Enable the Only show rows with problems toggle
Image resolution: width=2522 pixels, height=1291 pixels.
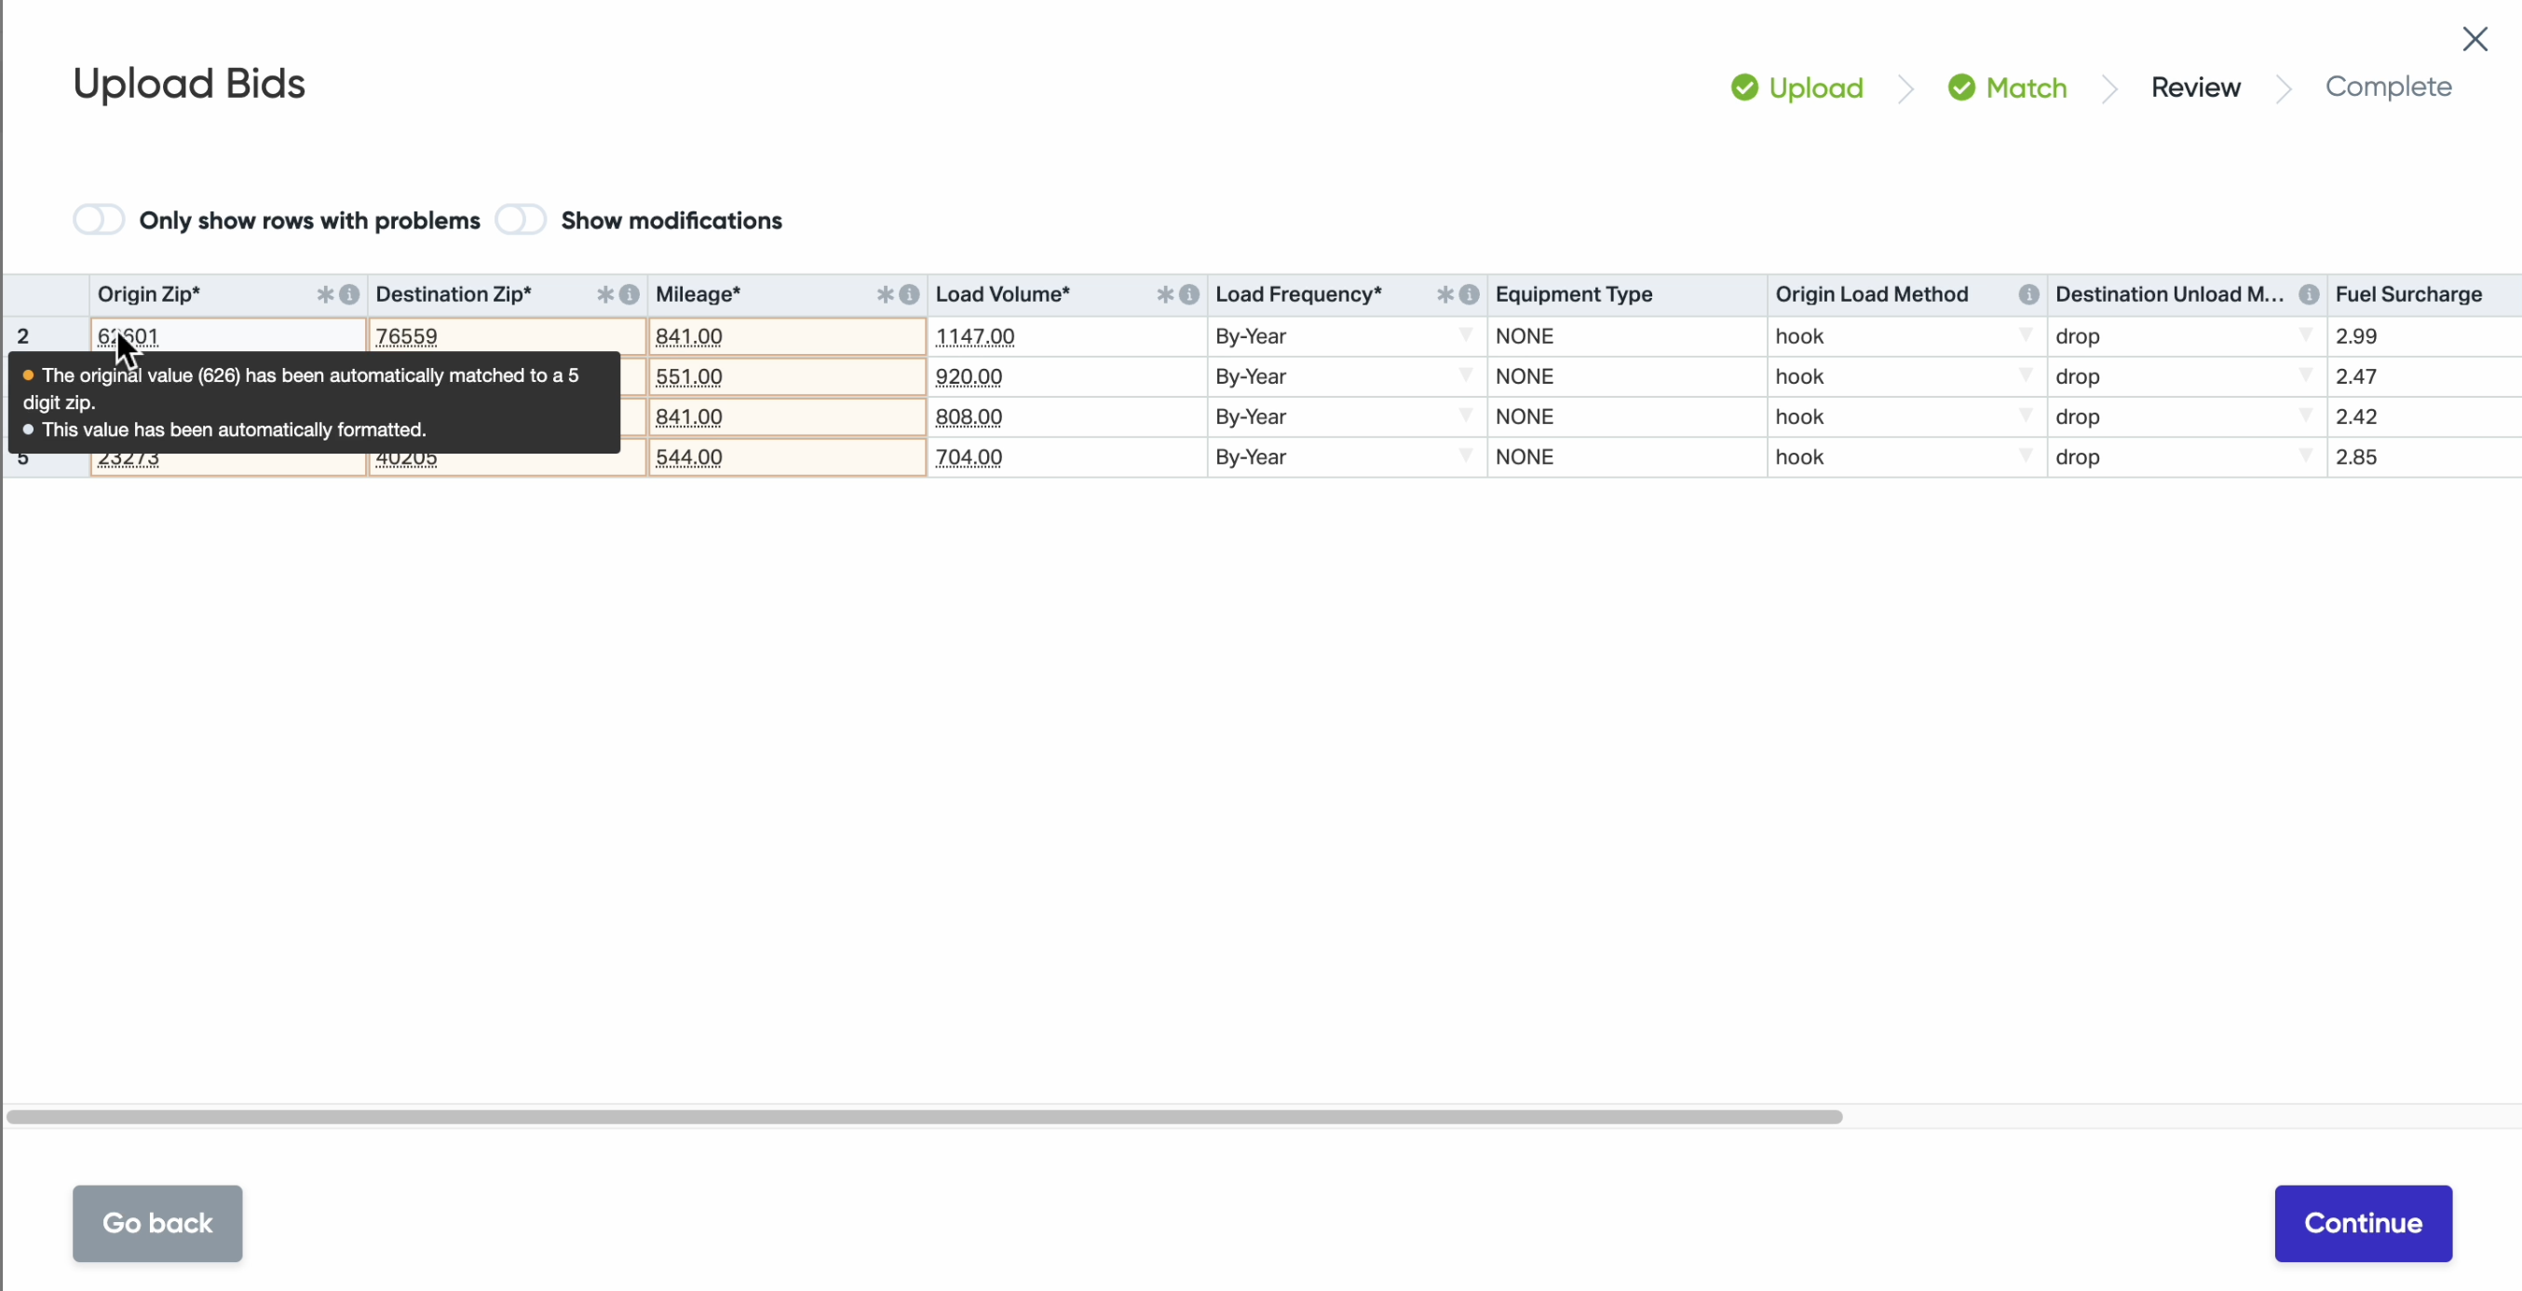coord(98,220)
